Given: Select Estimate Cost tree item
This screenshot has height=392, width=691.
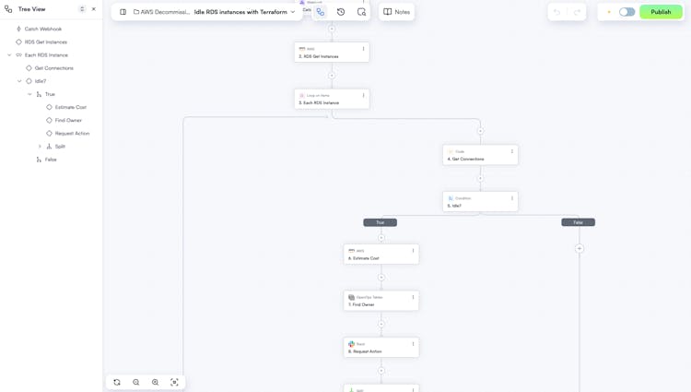Looking at the screenshot, I should coord(71,107).
